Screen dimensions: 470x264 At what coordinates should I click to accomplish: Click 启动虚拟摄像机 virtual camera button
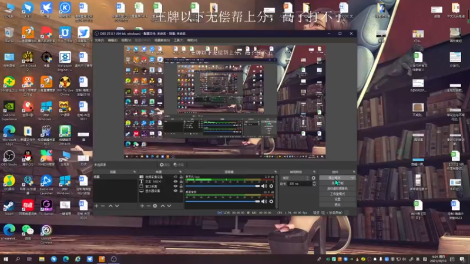(x=337, y=188)
